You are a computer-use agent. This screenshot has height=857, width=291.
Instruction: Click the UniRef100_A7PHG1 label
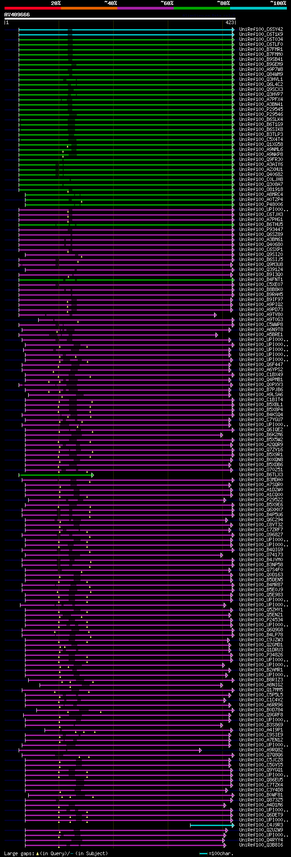point(261,219)
